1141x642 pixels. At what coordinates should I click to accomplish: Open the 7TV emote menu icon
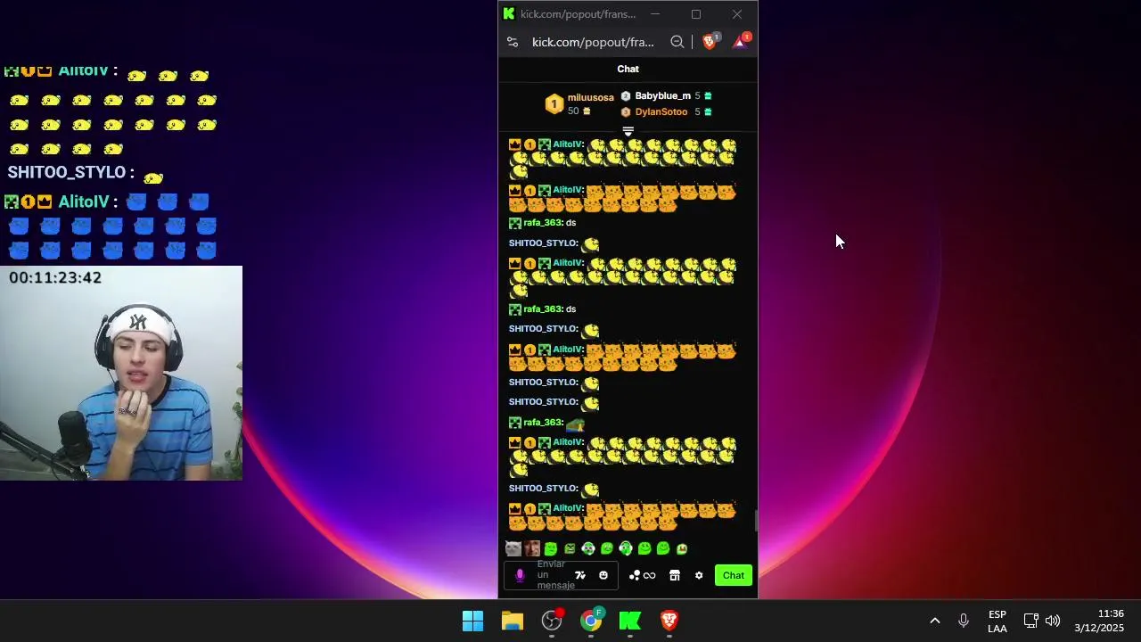click(x=580, y=575)
